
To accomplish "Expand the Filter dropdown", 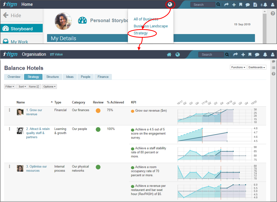I will pyautogui.click(x=10, y=87).
